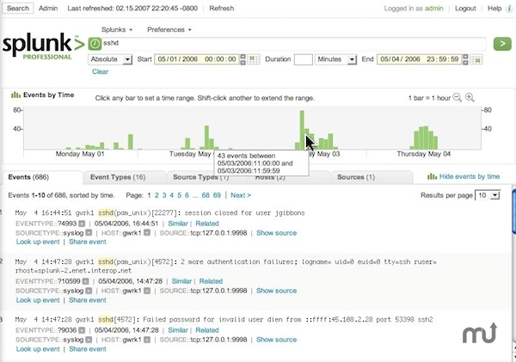The width and height of the screenshot is (516, 362).
Task: Zoom in the events timeline
Action: [x=470, y=97]
